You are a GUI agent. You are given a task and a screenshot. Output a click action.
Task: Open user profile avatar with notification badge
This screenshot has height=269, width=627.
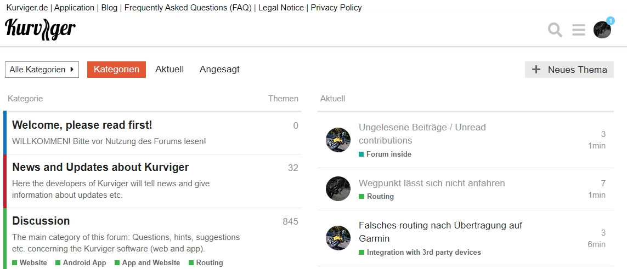[602, 30]
